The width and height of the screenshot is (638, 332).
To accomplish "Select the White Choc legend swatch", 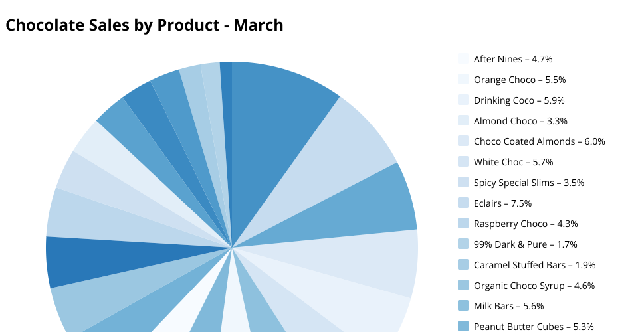I will click(463, 162).
